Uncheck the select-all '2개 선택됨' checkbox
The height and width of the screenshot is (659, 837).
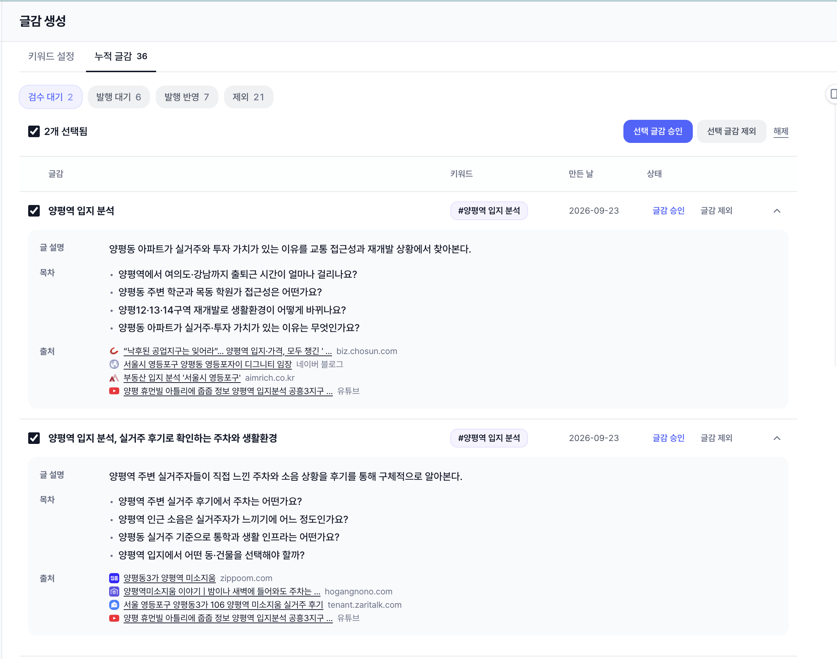click(x=34, y=132)
